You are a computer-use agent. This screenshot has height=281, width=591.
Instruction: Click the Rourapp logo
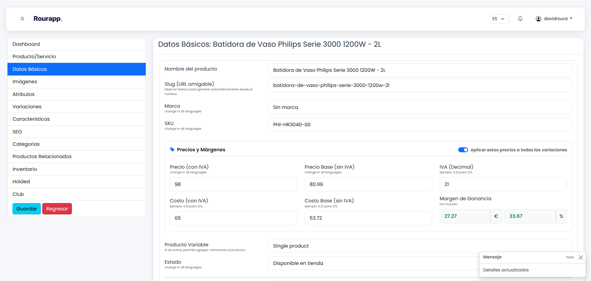[48, 19]
